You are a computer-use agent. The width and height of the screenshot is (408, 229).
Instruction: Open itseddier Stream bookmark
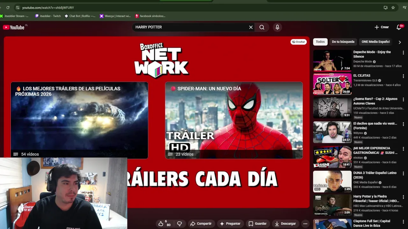point(14,16)
